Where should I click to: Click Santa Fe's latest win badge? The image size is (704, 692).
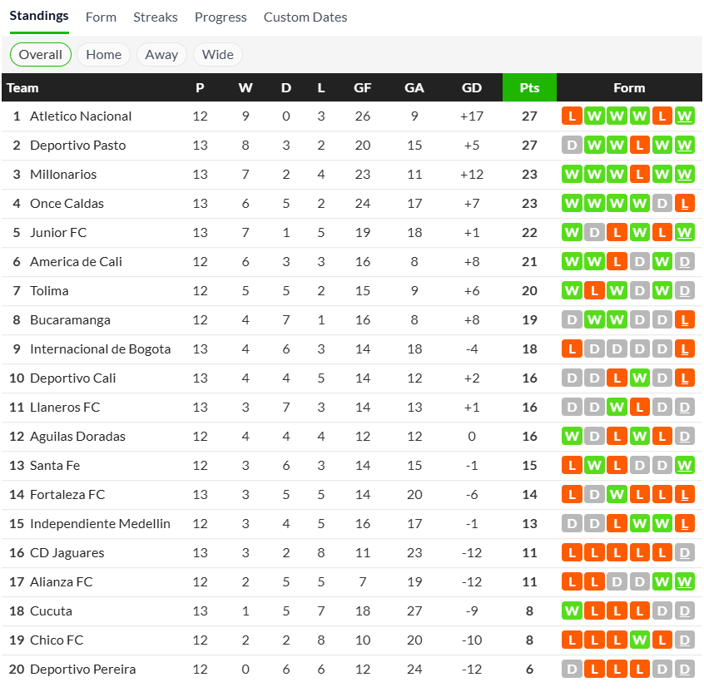click(685, 466)
